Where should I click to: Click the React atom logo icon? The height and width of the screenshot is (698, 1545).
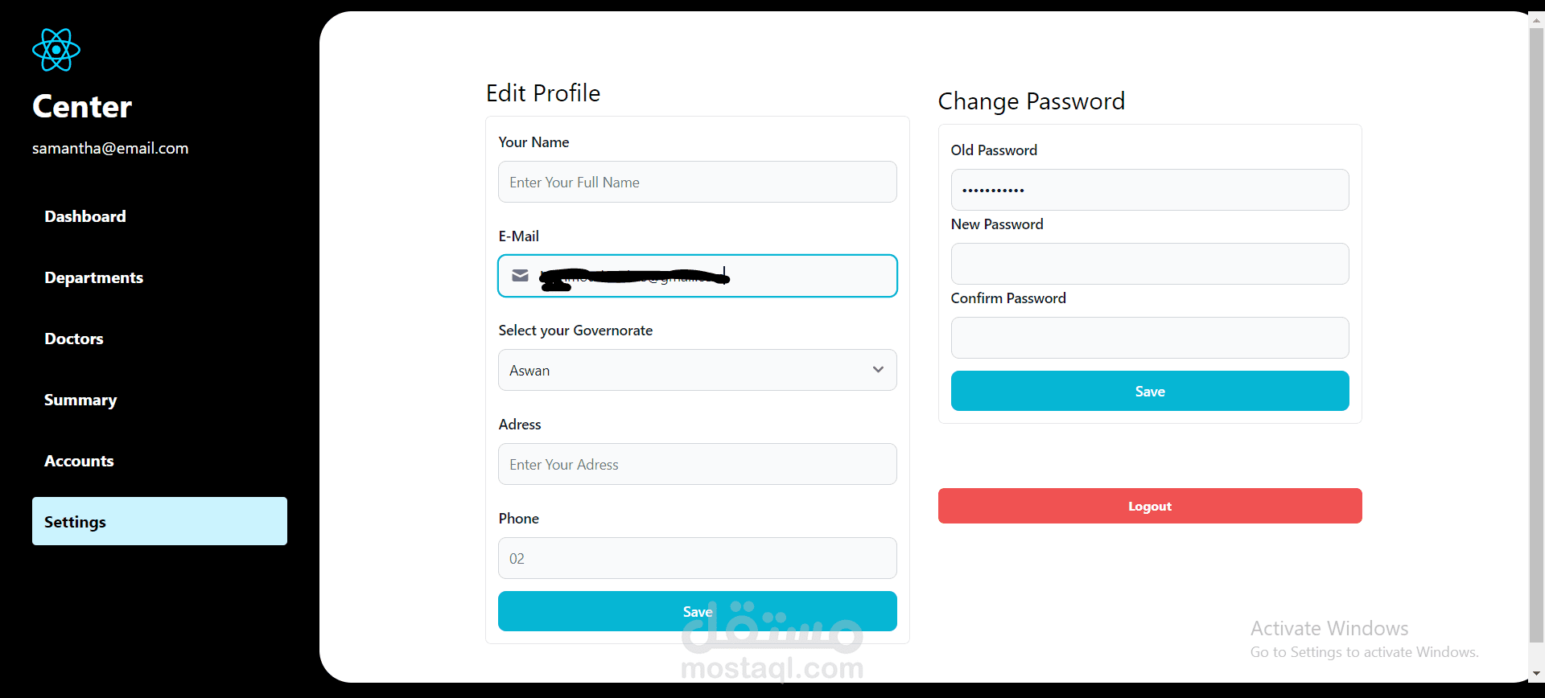(56, 50)
